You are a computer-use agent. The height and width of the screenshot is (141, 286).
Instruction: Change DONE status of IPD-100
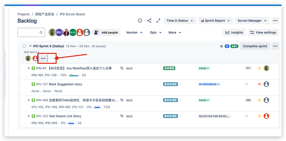point(204,100)
